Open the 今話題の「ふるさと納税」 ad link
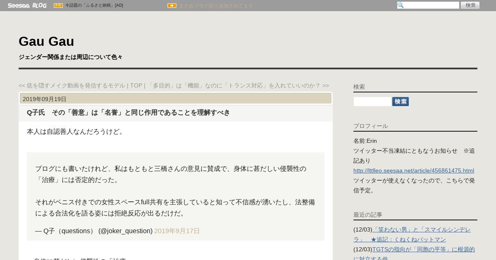The width and height of the screenshot is (496, 260). (x=94, y=5)
